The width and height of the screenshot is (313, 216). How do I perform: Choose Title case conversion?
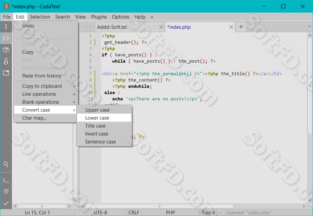[104, 126]
